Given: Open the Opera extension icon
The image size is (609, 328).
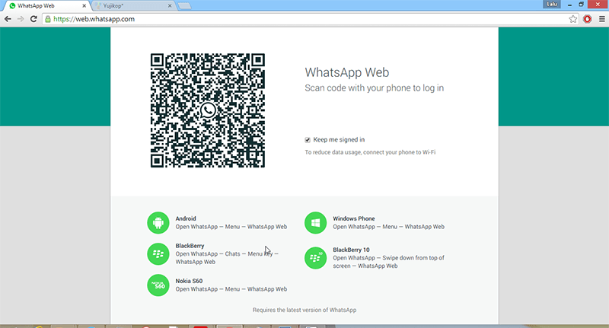Looking at the screenshot, I should click(587, 19).
